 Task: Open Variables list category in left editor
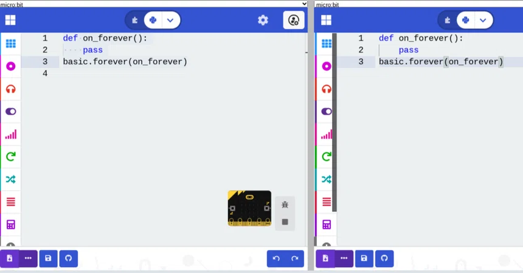pos(11,202)
